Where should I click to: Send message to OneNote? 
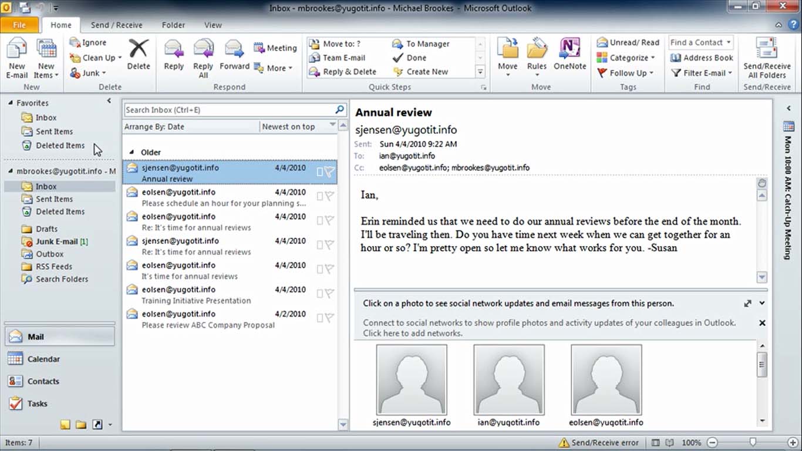click(x=570, y=54)
